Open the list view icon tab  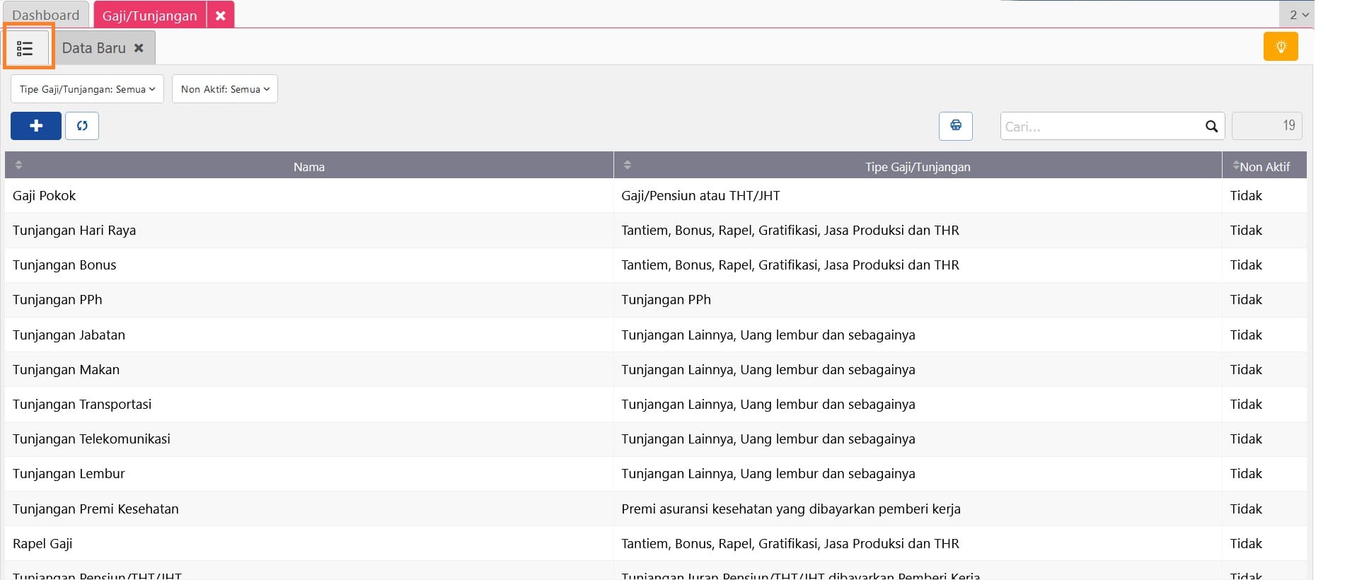pos(25,48)
